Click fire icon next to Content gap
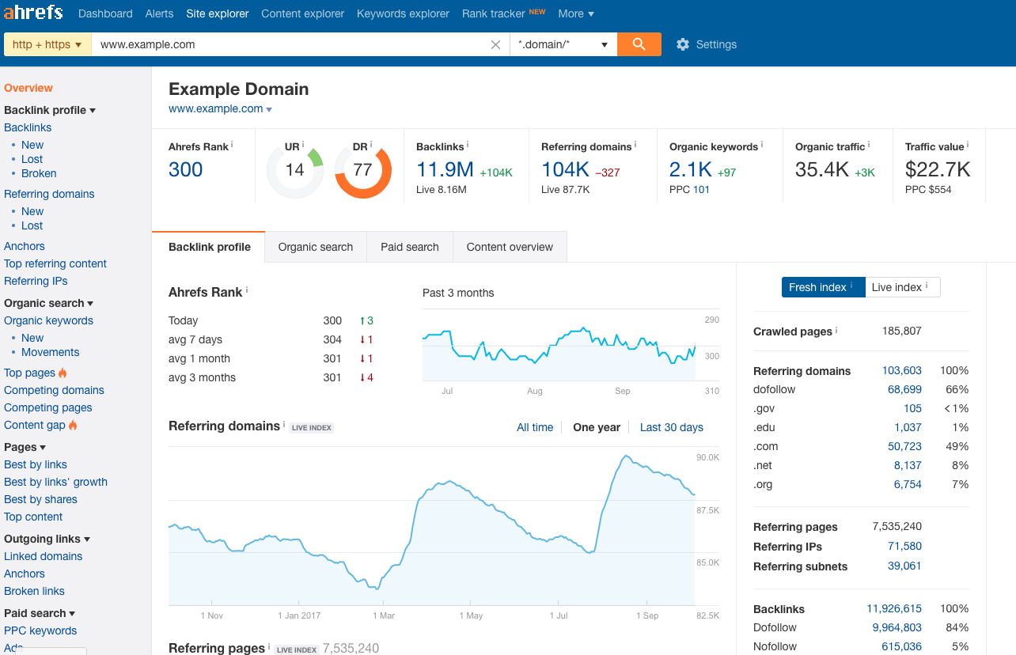This screenshot has width=1016, height=655. (x=73, y=425)
